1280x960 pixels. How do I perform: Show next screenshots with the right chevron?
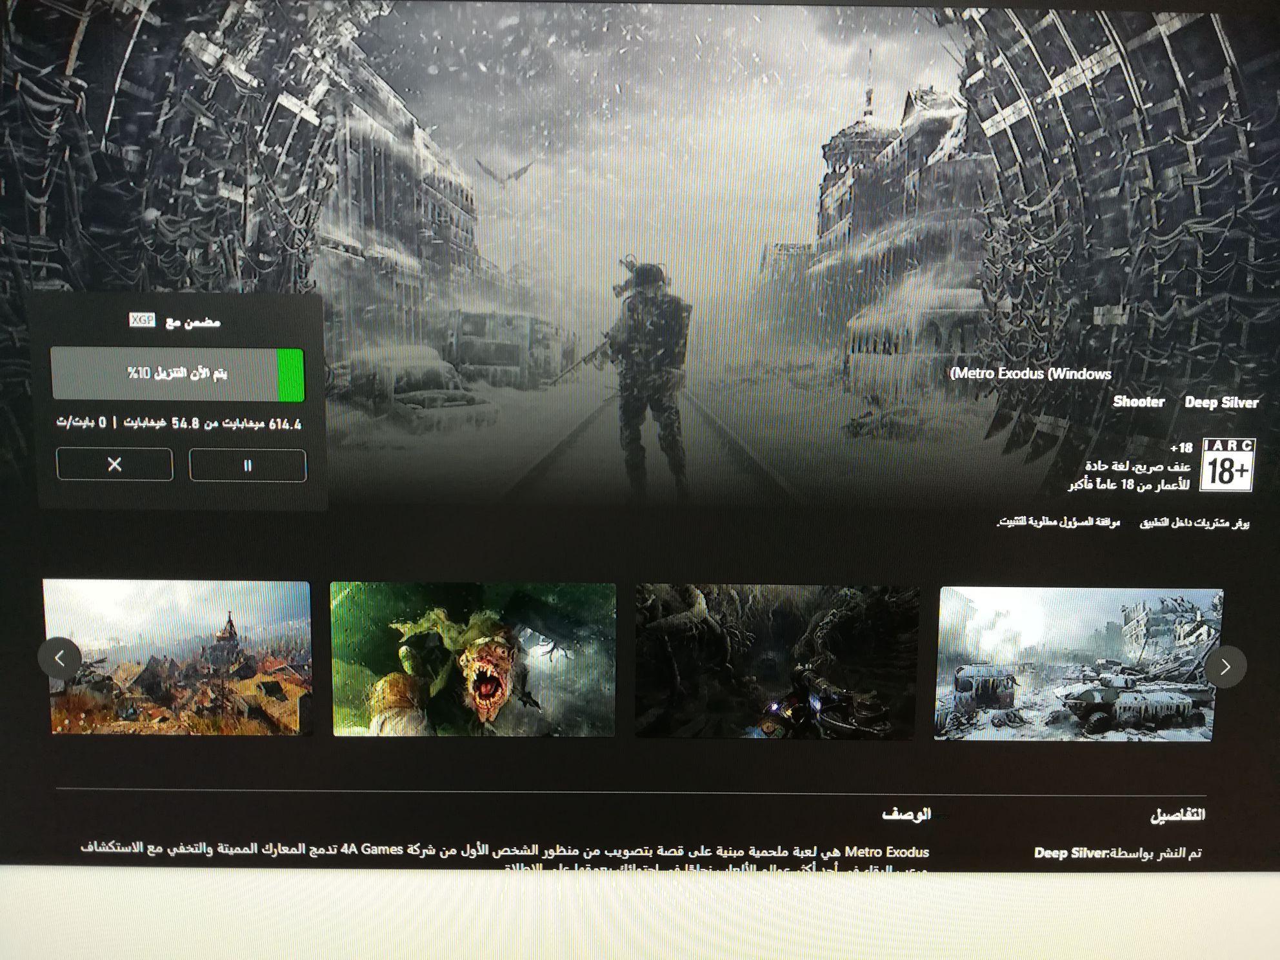pyautogui.click(x=1225, y=667)
